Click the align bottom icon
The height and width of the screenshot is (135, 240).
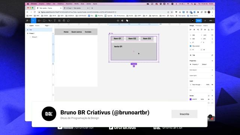[208, 30]
